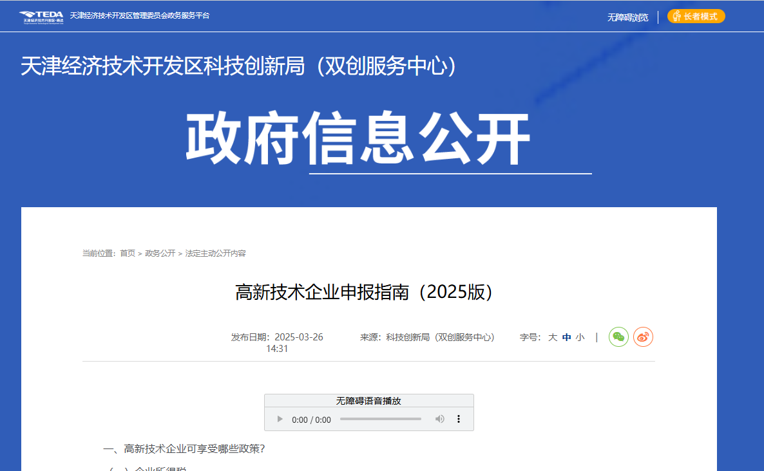Select 大 to enlarge the font size
The width and height of the screenshot is (764, 471).
(552, 337)
